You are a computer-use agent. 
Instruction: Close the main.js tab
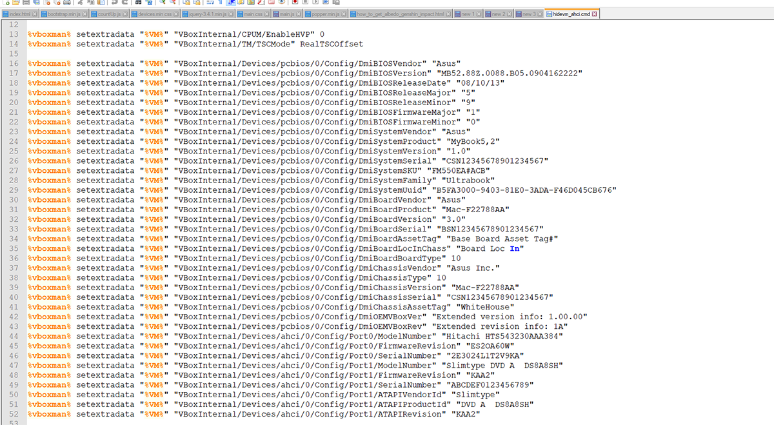(299, 14)
